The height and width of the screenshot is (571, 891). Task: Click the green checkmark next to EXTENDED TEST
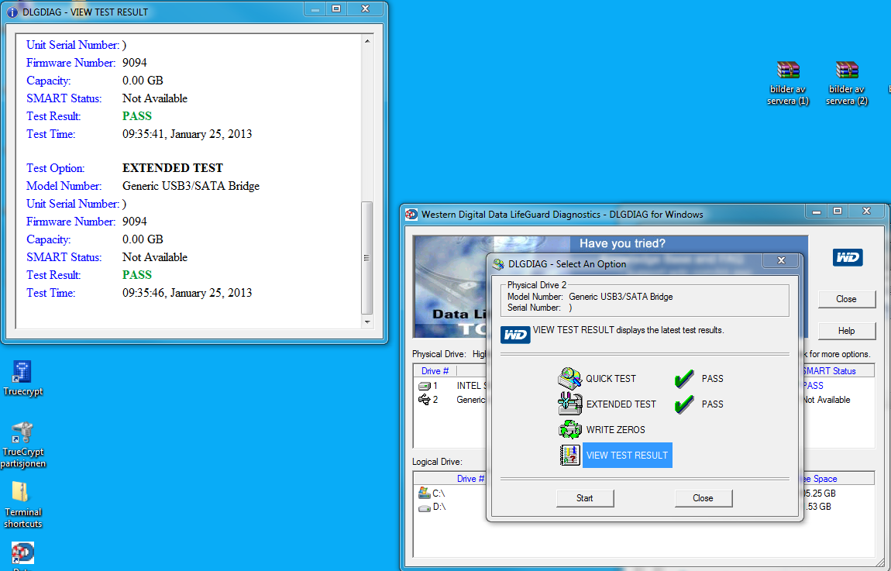click(684, 404)
